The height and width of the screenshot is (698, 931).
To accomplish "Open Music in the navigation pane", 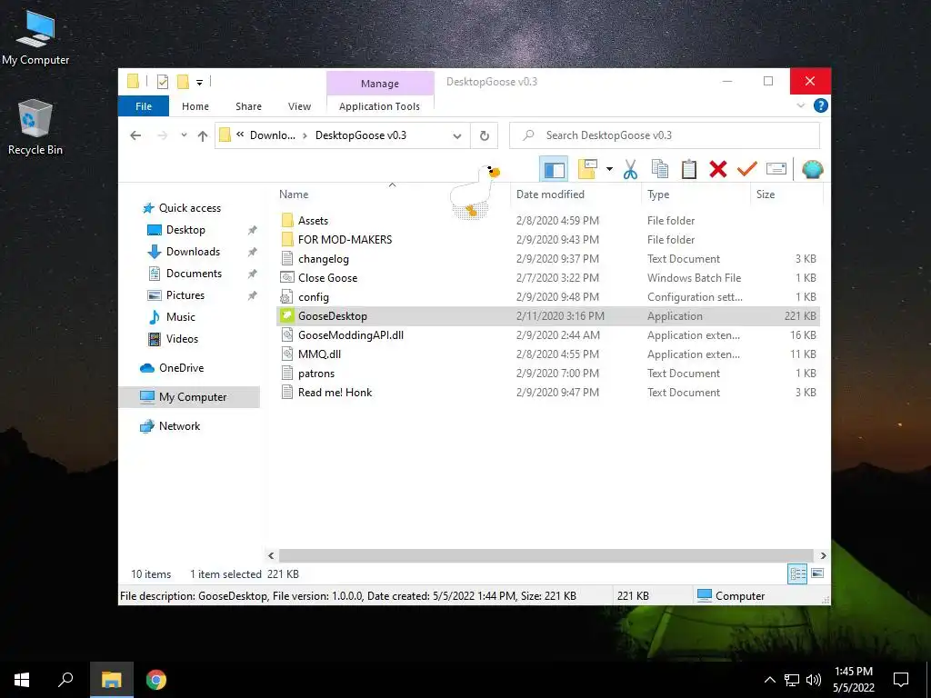I will coord(181,317).
